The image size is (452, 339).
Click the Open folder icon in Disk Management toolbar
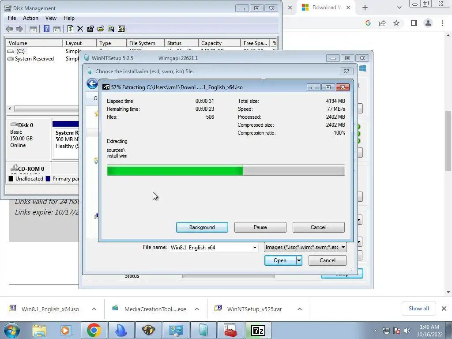(x=101, y=29)
